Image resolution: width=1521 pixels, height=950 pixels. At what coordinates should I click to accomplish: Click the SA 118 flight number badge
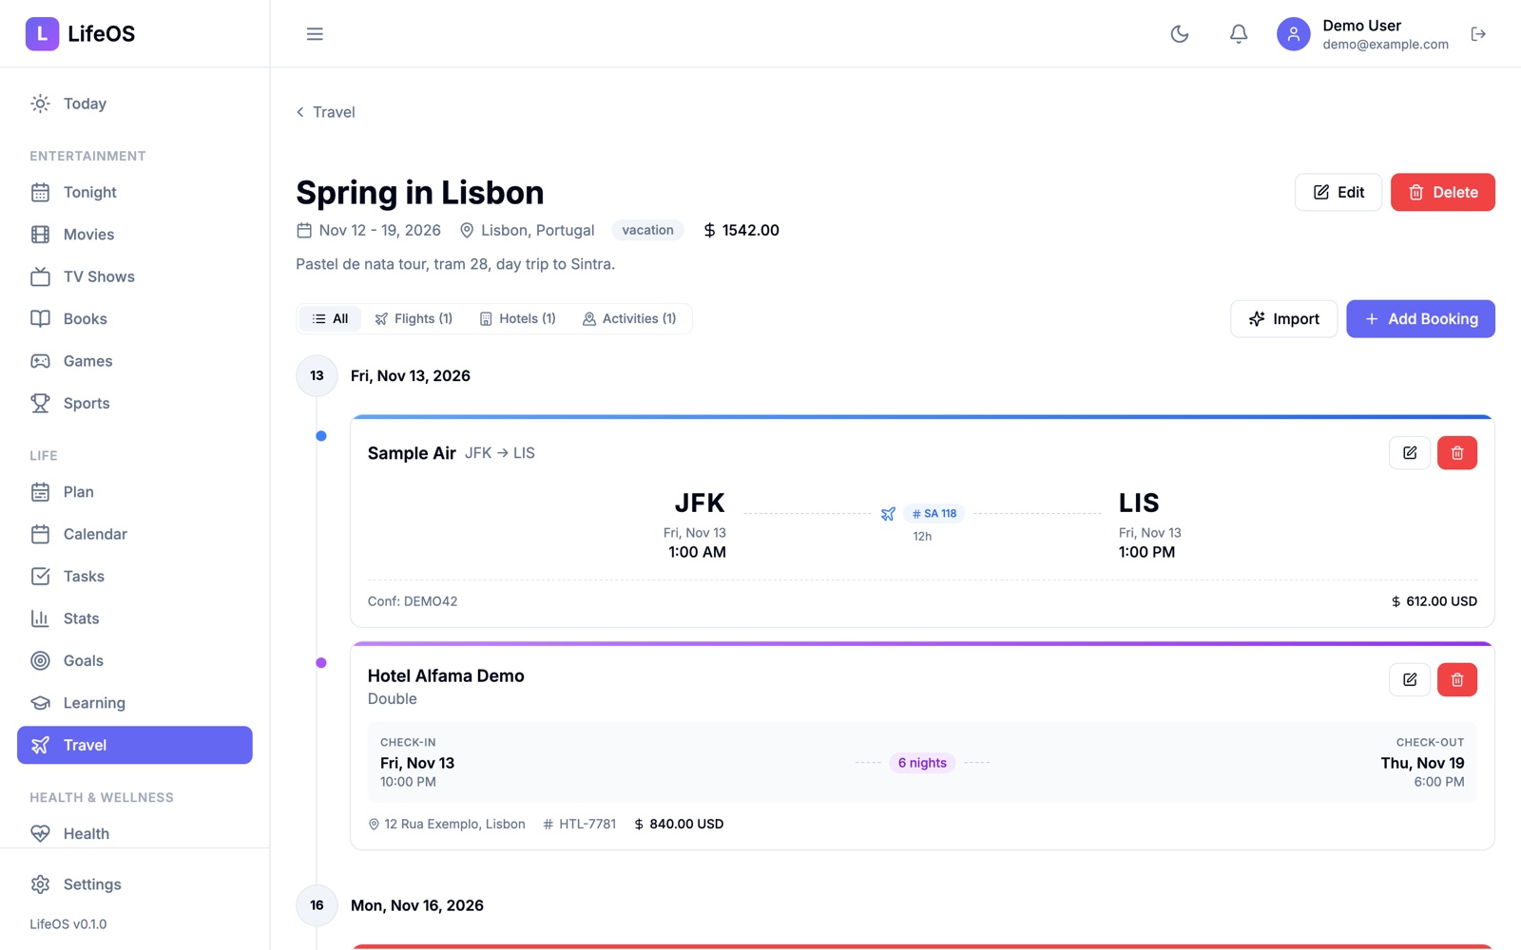point(934,514)
